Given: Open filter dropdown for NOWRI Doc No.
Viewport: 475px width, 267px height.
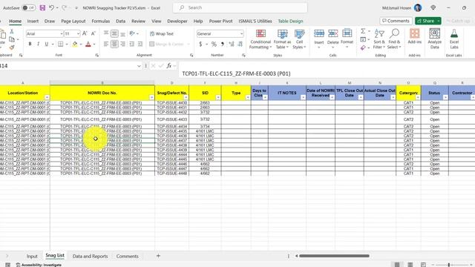Looking at the screenshot, I should pos(151,97).
